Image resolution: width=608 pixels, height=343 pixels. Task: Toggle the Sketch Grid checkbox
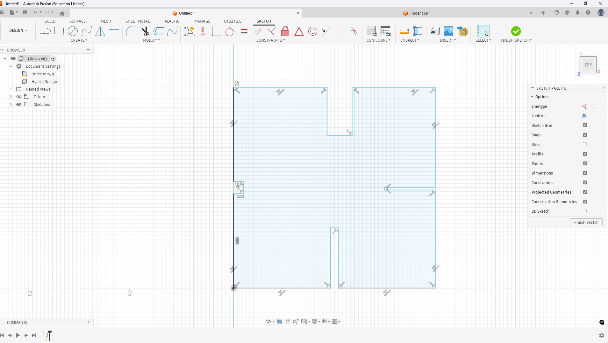click(x=585, y=126)
